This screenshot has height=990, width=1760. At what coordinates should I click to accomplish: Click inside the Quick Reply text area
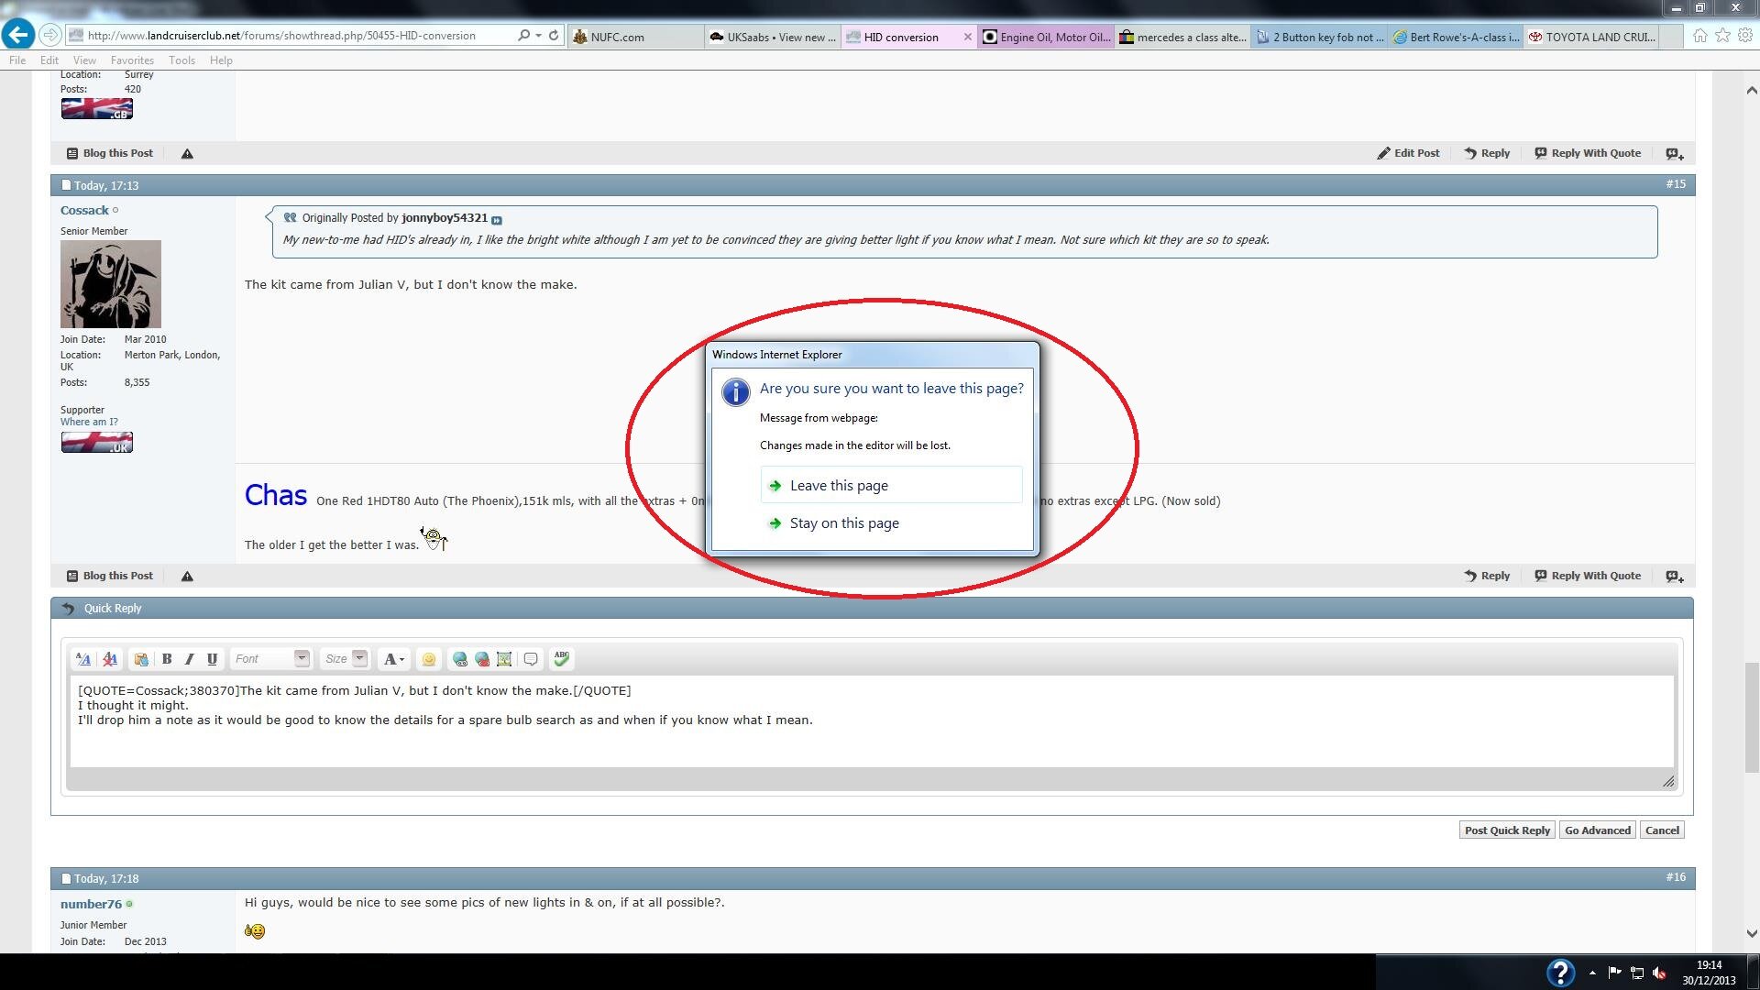click(x=872, y=721)
